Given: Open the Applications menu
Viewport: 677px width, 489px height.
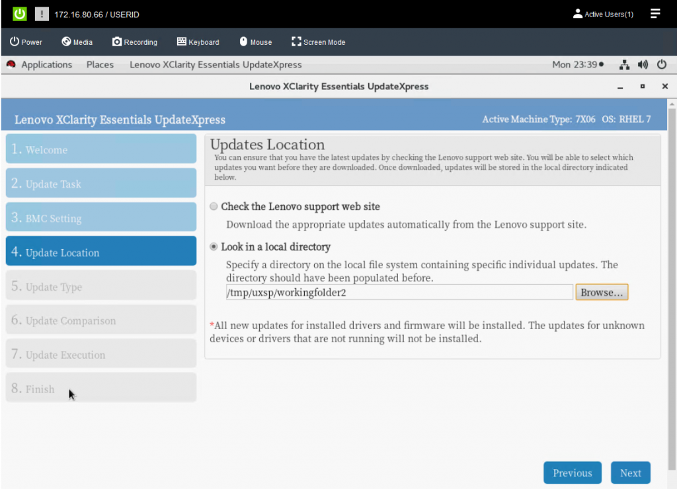Looking at the screenshot, I should click(47, 65).
